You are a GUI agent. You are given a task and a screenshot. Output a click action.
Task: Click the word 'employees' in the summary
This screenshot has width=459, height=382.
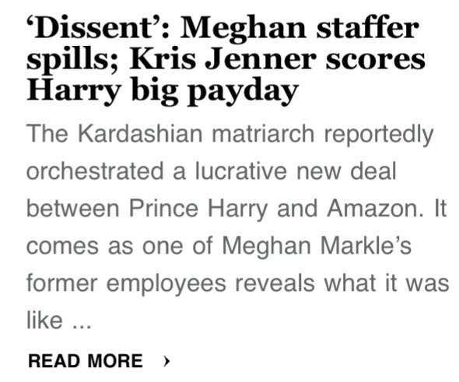[166, 285]
